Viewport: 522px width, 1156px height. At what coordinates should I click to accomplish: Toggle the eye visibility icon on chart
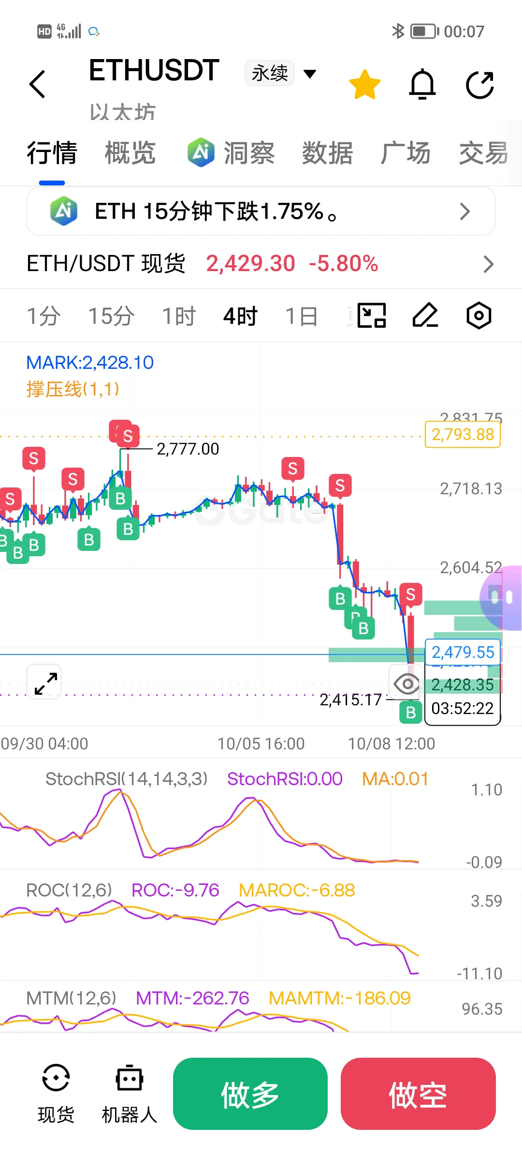[406, 684]
